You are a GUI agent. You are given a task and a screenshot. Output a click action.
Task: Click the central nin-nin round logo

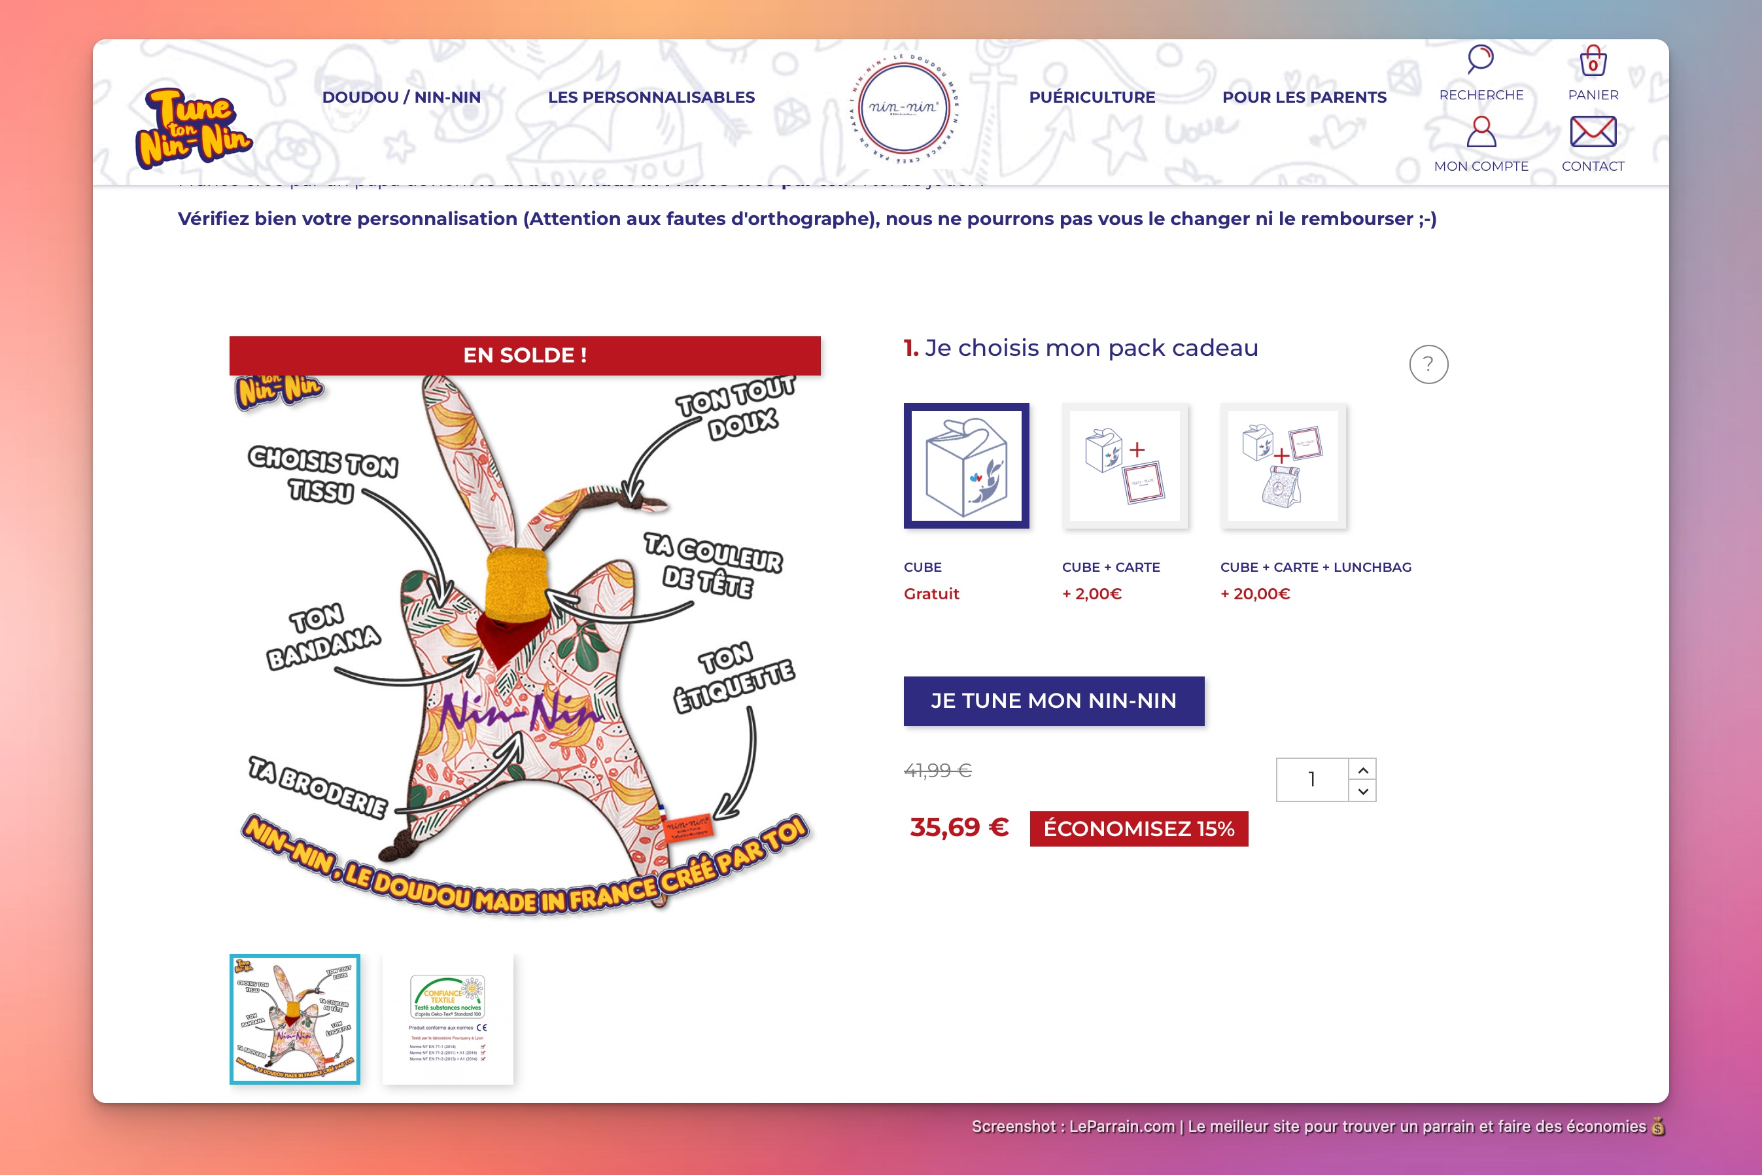tap(903, 107)
